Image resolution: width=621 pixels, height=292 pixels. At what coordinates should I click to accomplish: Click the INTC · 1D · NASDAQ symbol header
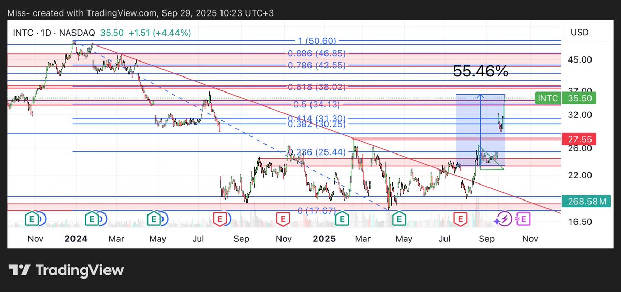pyautogui.click(x=54, y=33)
